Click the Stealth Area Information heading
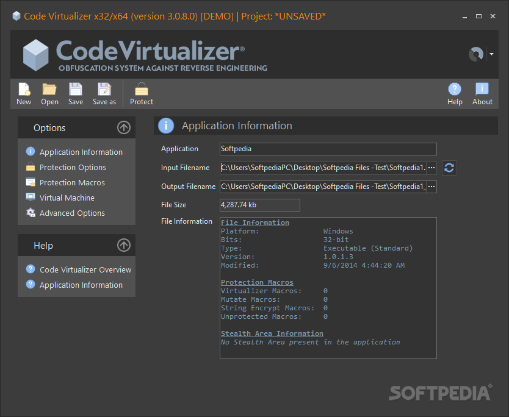Viewport: 509px width, 417px height. point(272,333)
